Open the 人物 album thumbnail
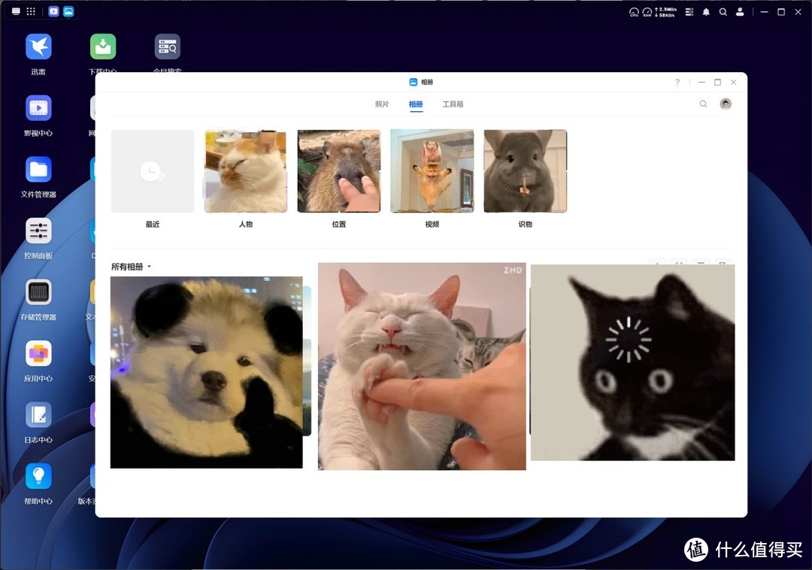The image size is (812, 570). pyautogui.click(x=245, y=171)
